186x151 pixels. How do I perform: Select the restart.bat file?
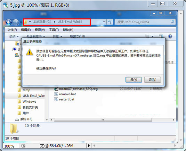tap(64, 99)
